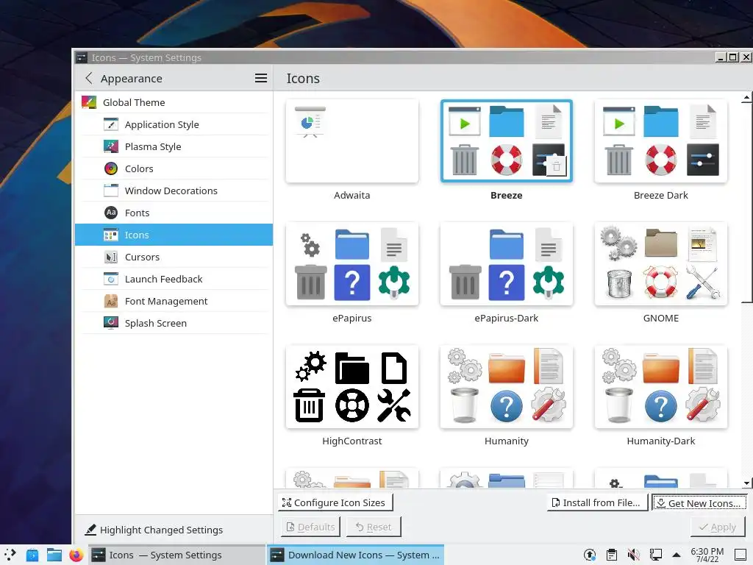Open Launch Feedback settings

174,279
